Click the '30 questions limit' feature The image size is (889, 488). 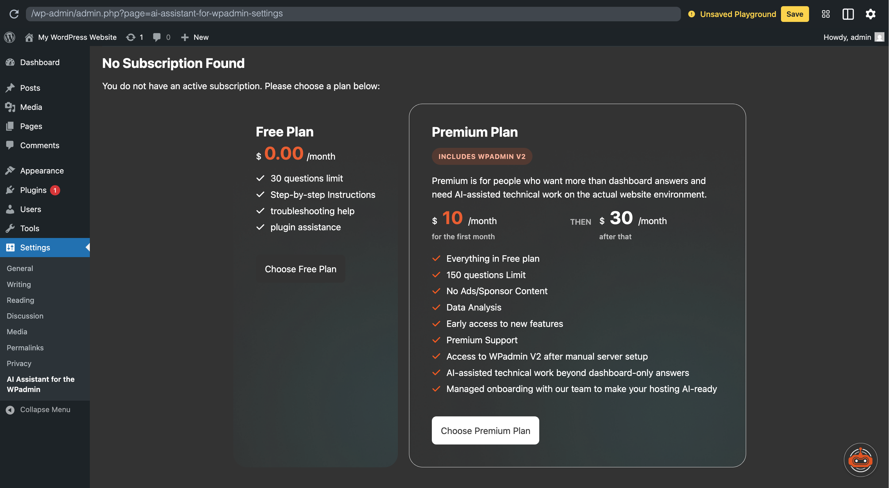pos(307,178)
